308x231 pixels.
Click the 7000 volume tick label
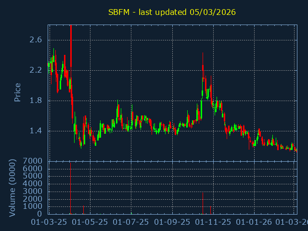click(x=33, y=161)
